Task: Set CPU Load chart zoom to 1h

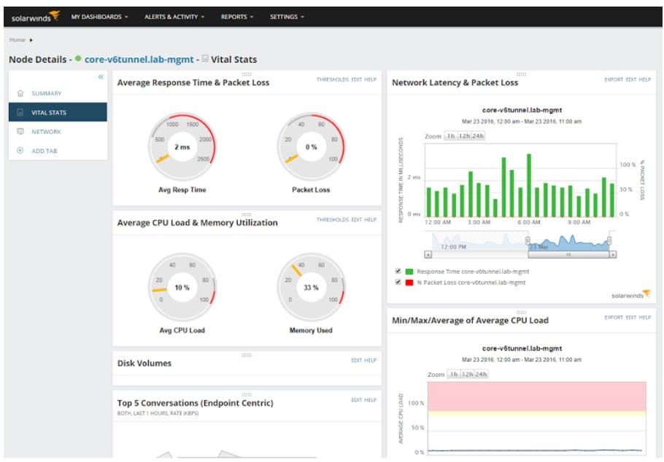Action: (x=454, y=375)
